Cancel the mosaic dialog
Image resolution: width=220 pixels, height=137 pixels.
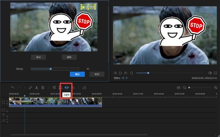tap(97, 74)
